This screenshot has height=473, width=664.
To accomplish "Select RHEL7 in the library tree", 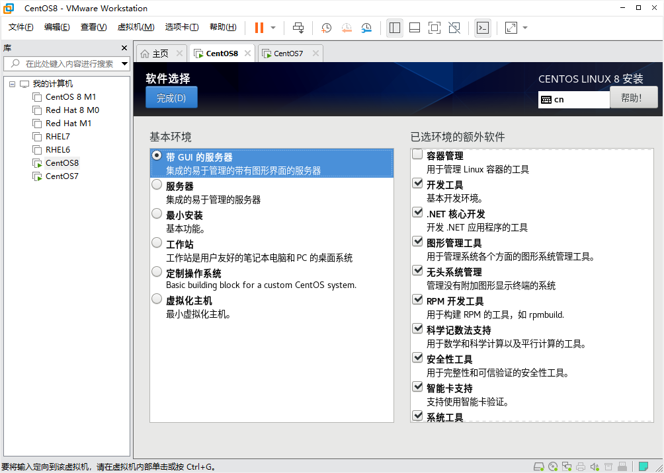I will 58,137.
